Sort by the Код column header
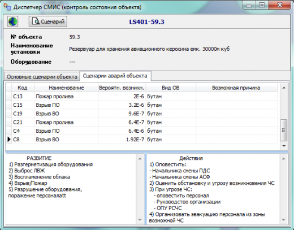294x230 pixels. point(23,88)
